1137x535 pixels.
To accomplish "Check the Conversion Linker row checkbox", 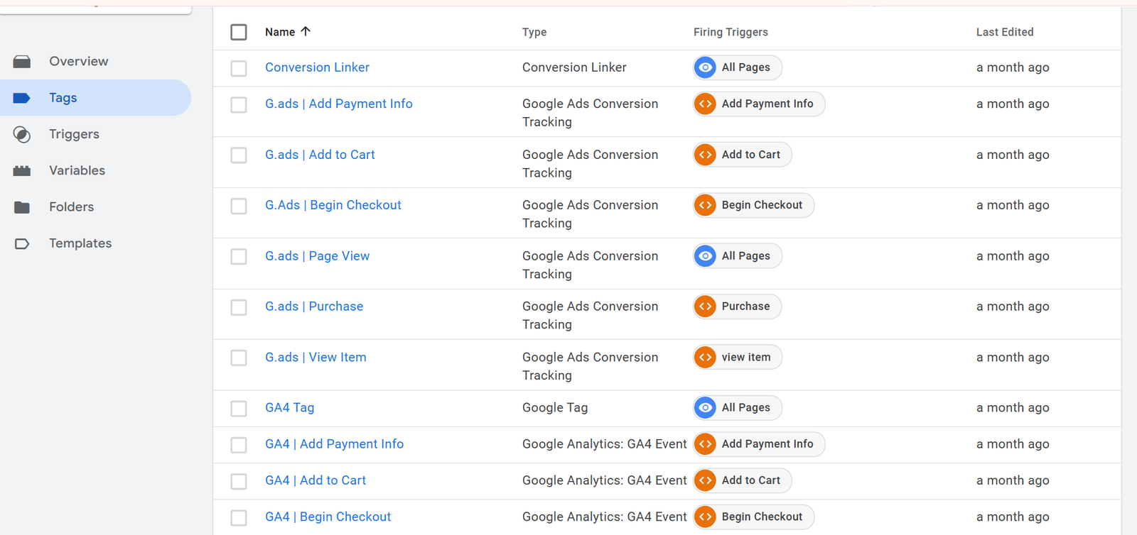I will click(239, 68).
